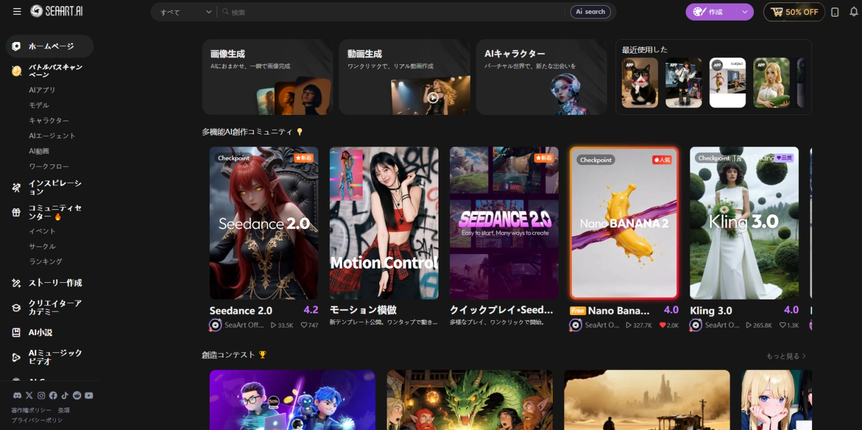Open イベント in the sidebar

tap(42, 231)
